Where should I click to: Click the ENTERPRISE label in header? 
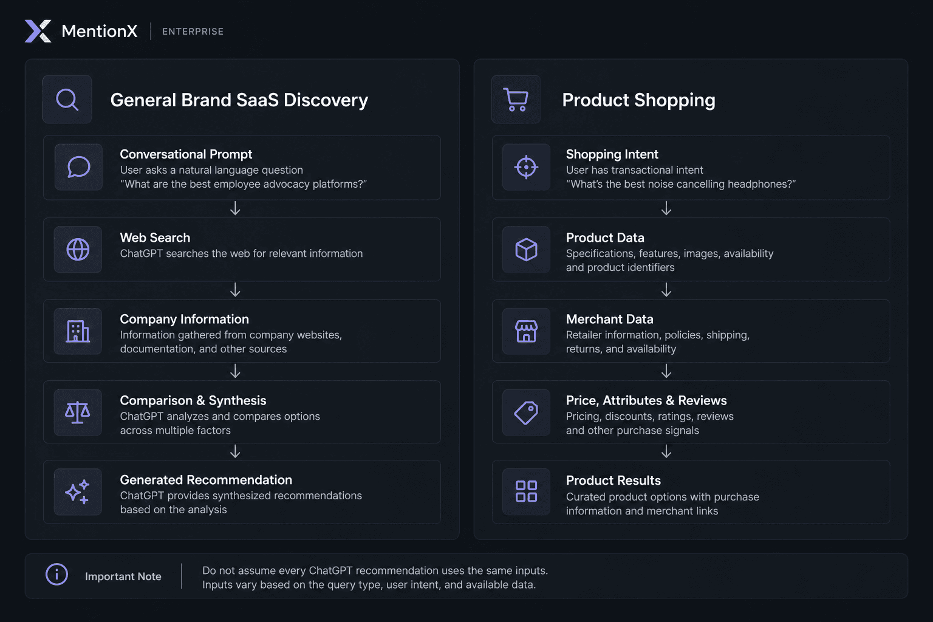pos(193,32)
